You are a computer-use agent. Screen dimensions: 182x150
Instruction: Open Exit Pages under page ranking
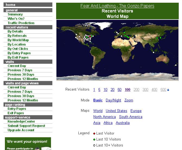tap(16, 113)
